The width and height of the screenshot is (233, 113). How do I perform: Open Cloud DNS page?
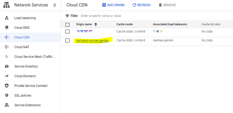click(22, 28)
